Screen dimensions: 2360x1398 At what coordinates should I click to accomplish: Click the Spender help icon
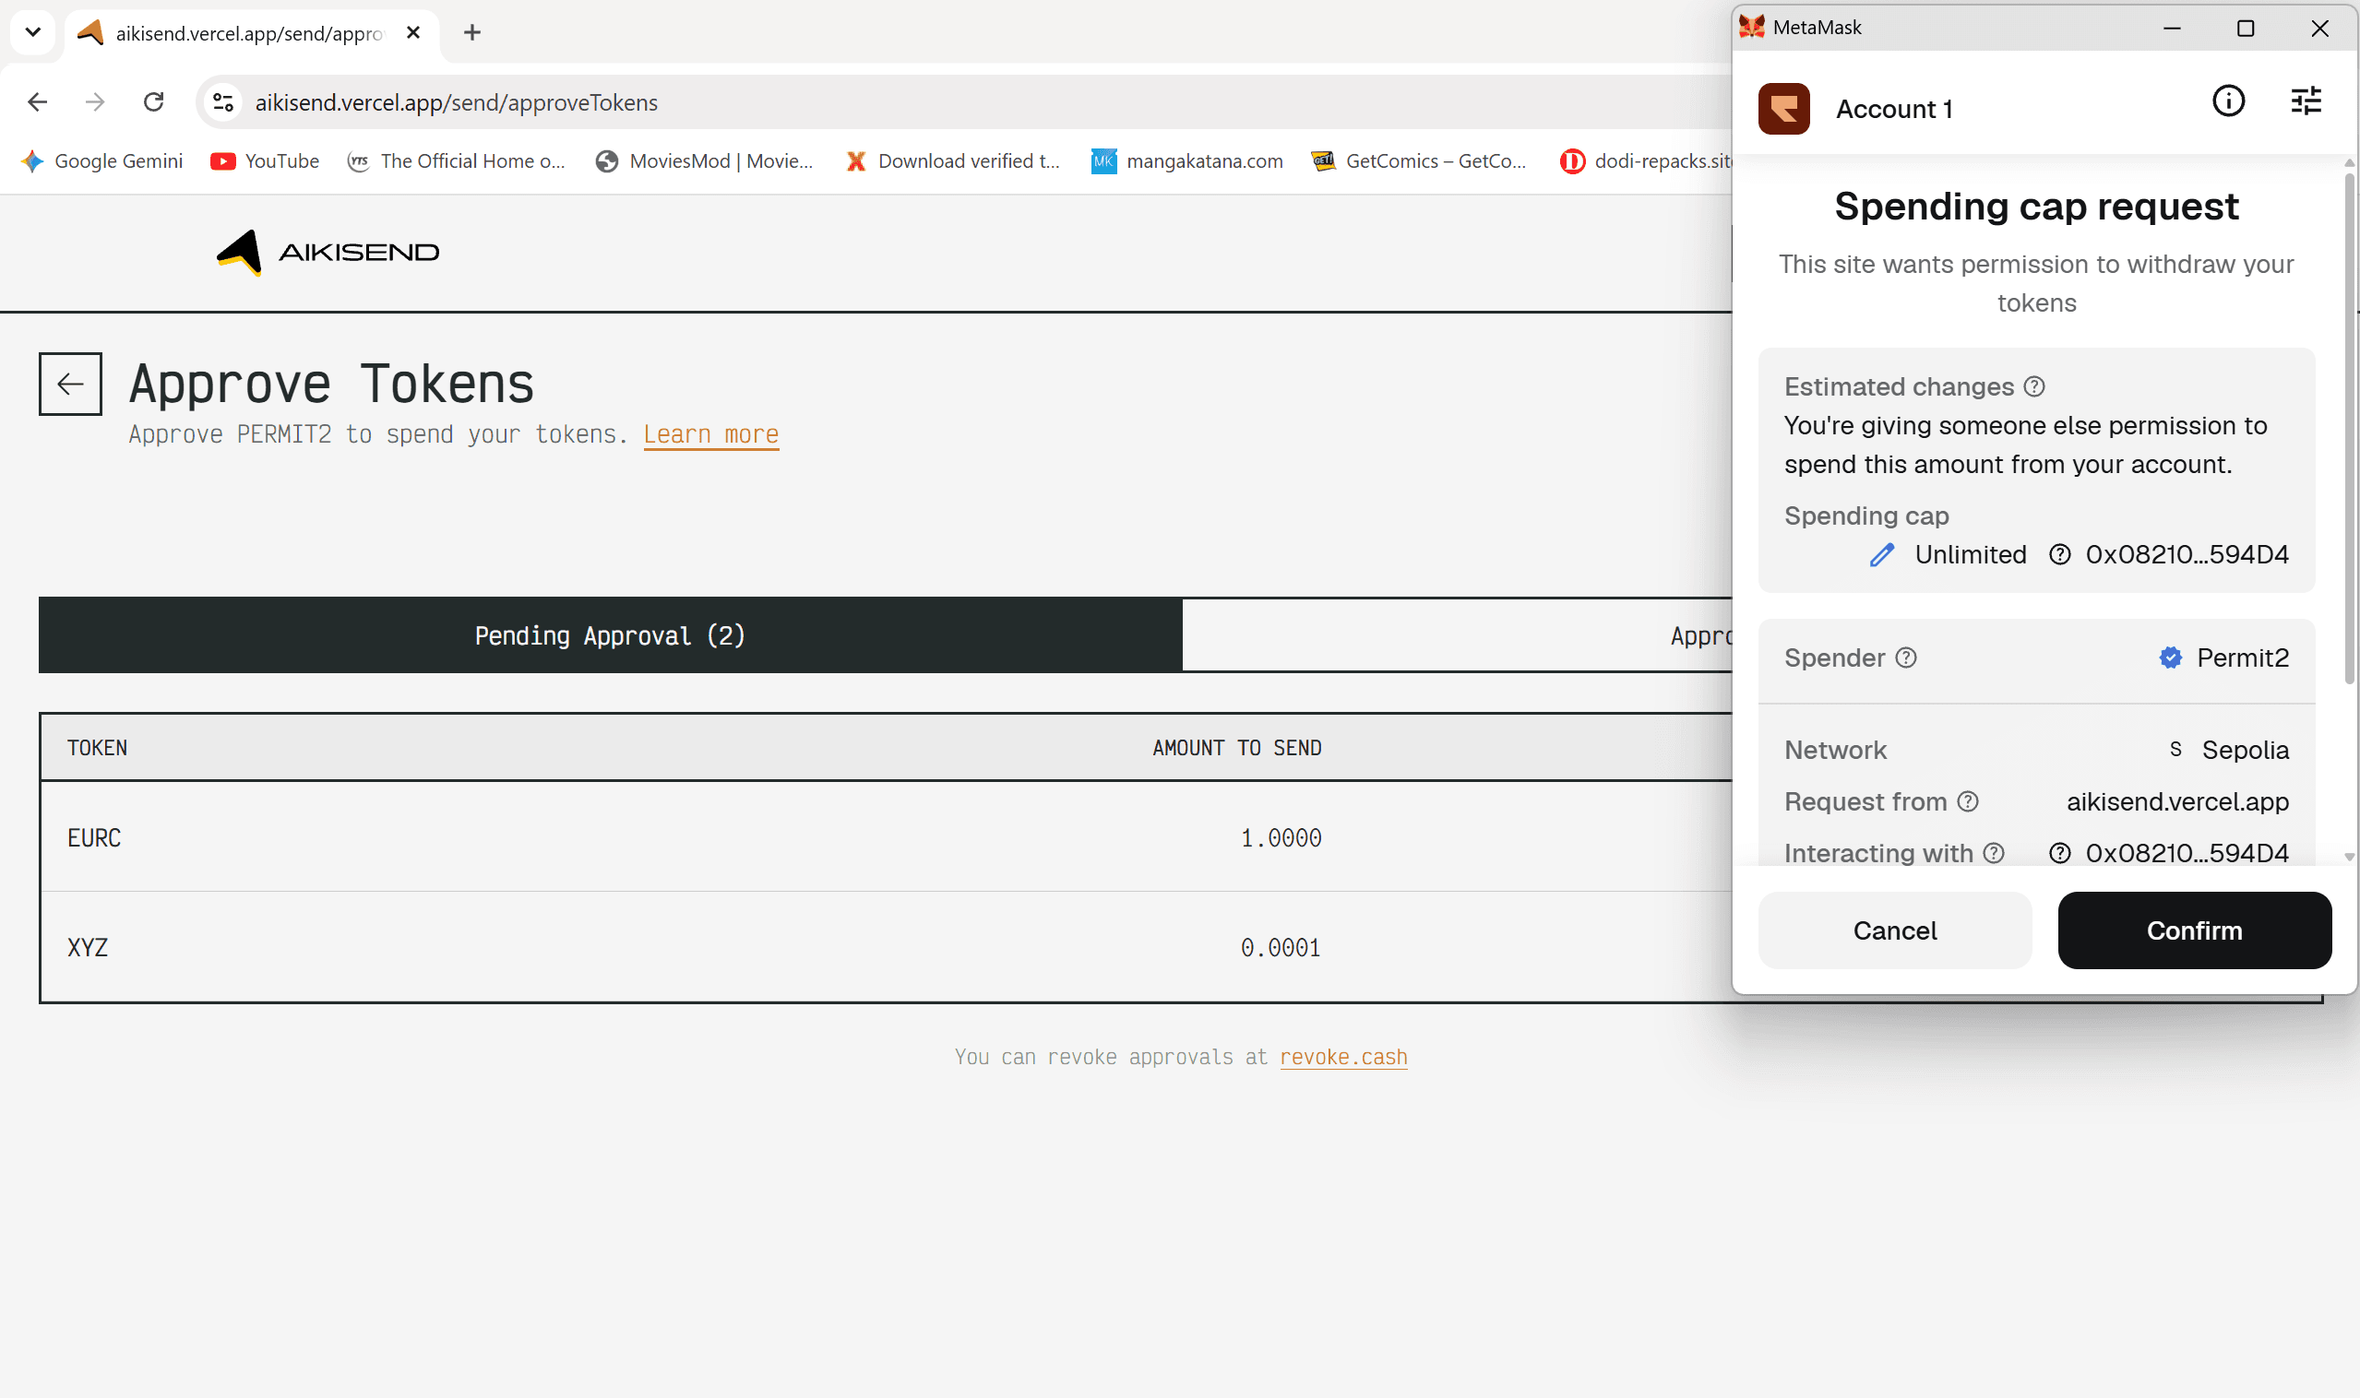1906,658
